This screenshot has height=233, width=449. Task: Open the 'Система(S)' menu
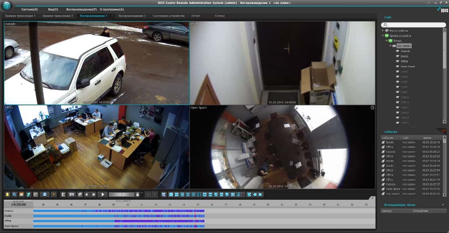point(29,9)
